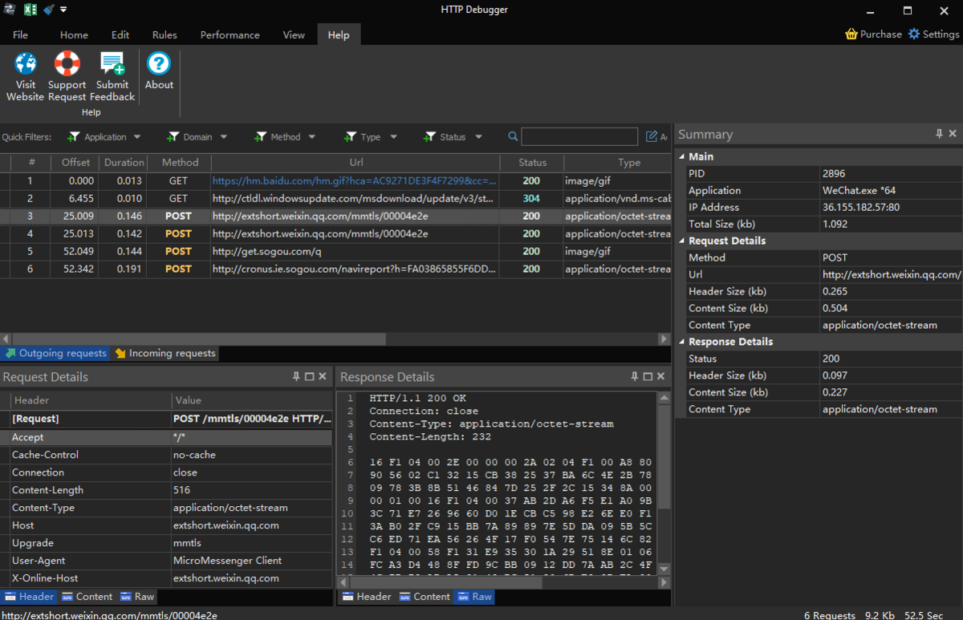Click the Cache-Control header row
Screen dimensions: 963x620
pyautogui.click(x=166, y=455)
